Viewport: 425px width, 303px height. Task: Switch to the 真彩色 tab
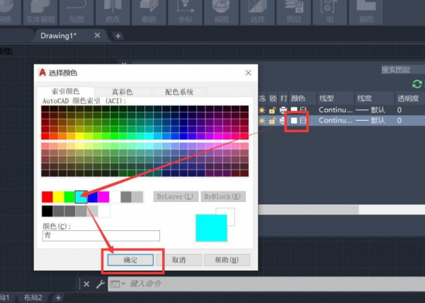(x=123, y=92)
